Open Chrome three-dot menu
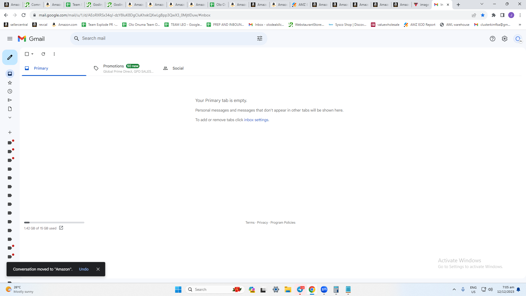 (x=520, y=15)
